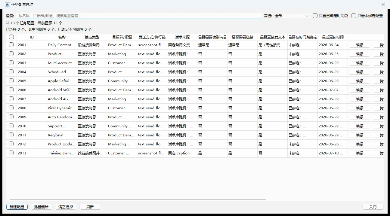Select the 2026-07-10 update time cell
This screenshot has height=216, width=390.
[x=333, y=153]
